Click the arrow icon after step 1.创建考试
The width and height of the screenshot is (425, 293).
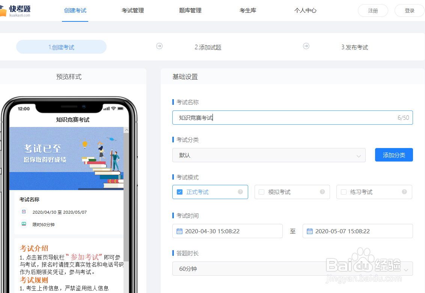(x=159, y=46)
